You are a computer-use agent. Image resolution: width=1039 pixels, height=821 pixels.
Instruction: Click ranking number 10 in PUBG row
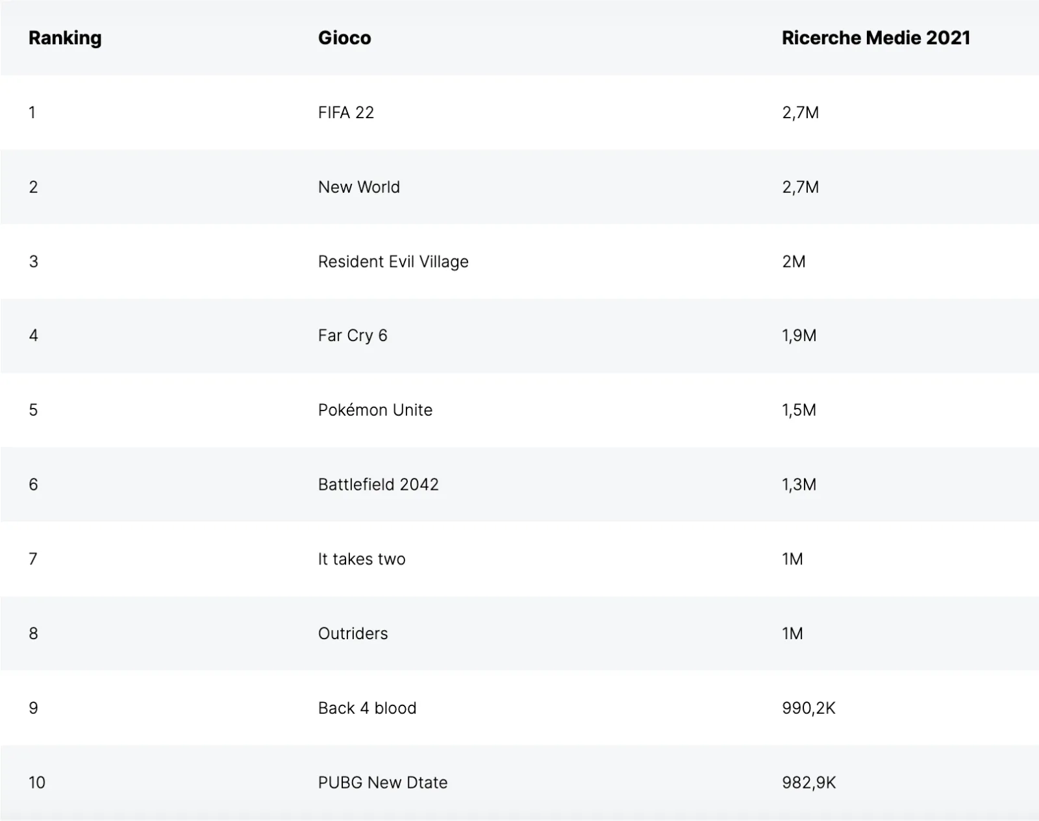click(x=37, y=783)
